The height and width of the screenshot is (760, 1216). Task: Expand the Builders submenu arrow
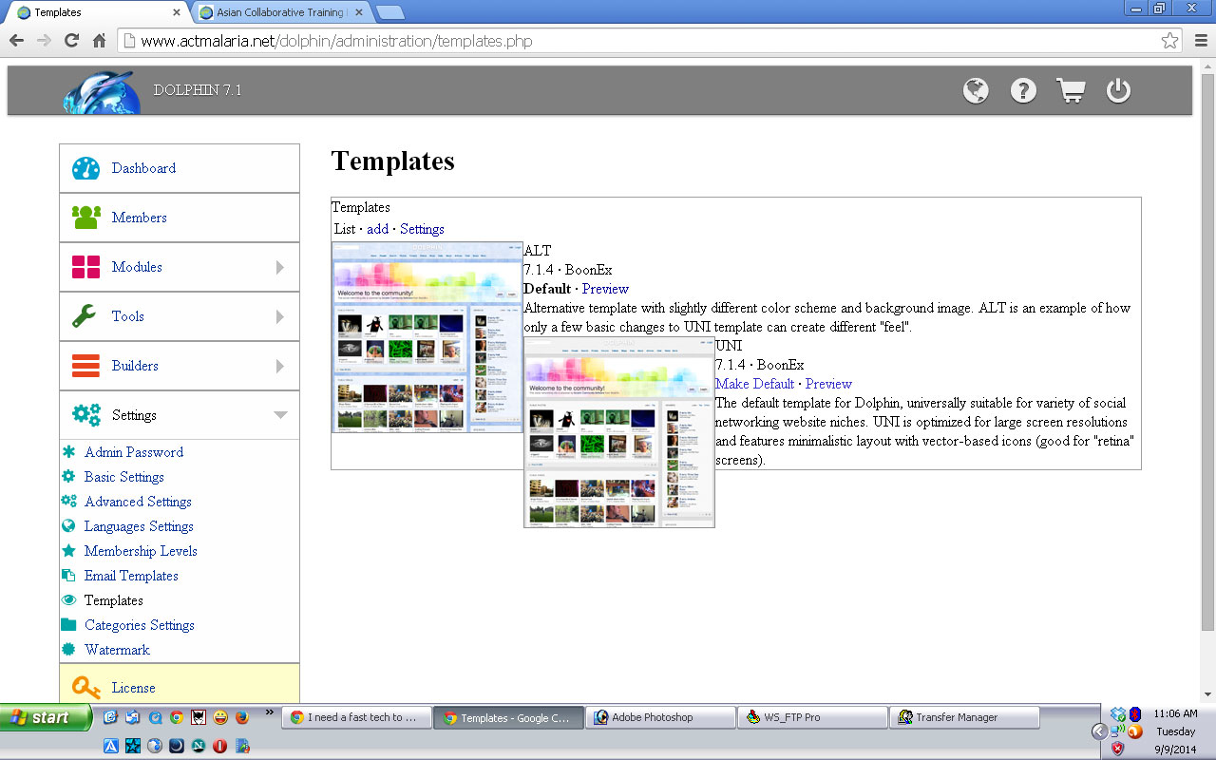pyautogui.click(x=280, y=366)
